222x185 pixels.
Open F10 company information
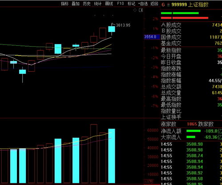coord(120,4)
